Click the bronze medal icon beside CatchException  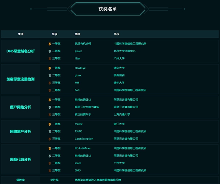(x=50, y=139)
